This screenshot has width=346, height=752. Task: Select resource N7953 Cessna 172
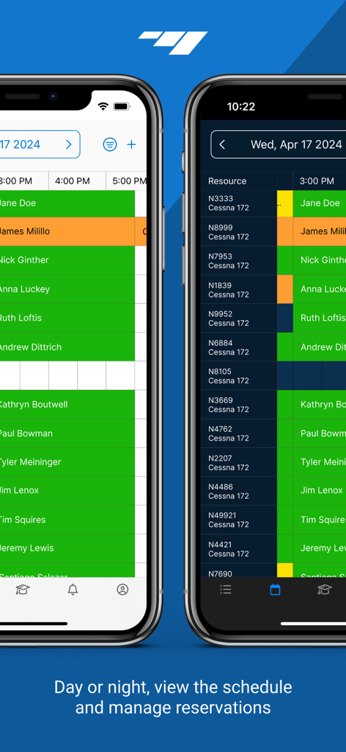tap(238, 261)
